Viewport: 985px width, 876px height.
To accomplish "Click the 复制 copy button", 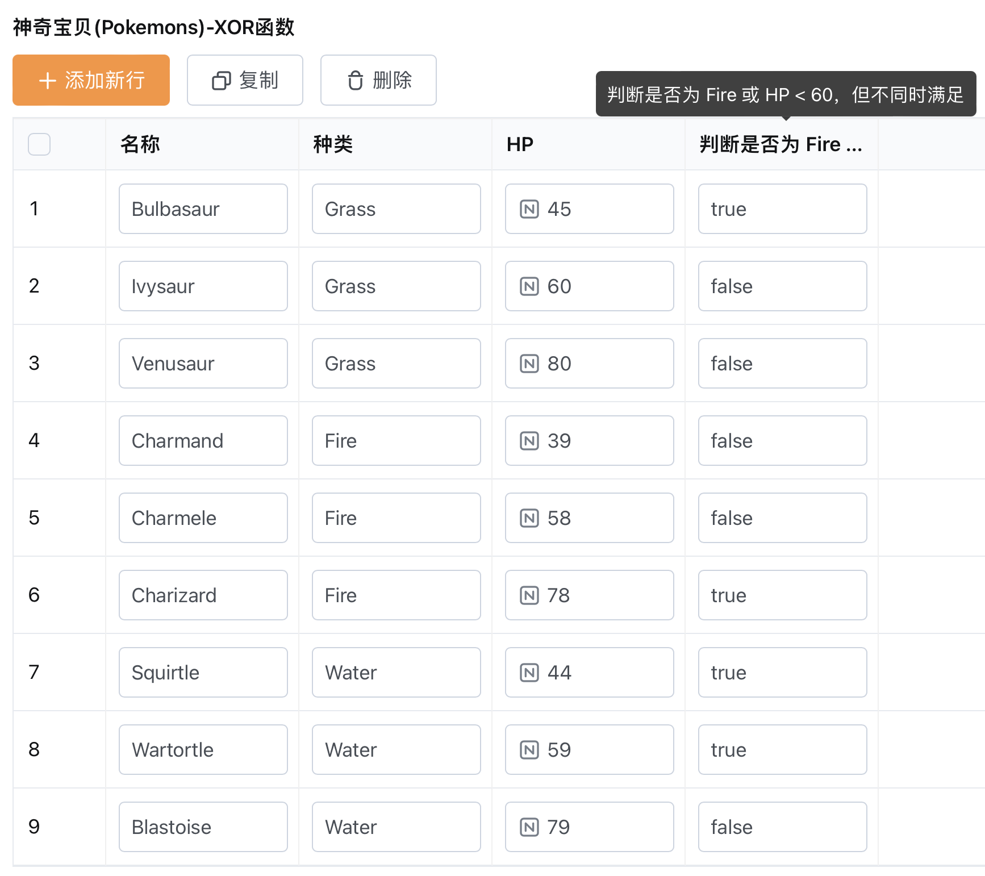I will [x=245, y=80].
